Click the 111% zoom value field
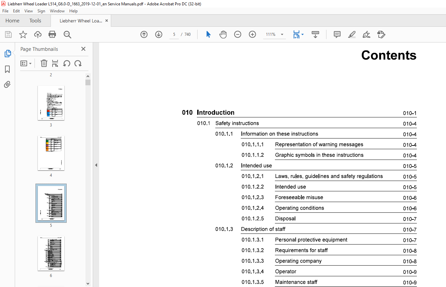Image resolution: width=446 pixels, height=287 pixels. (x=271, y=34)
